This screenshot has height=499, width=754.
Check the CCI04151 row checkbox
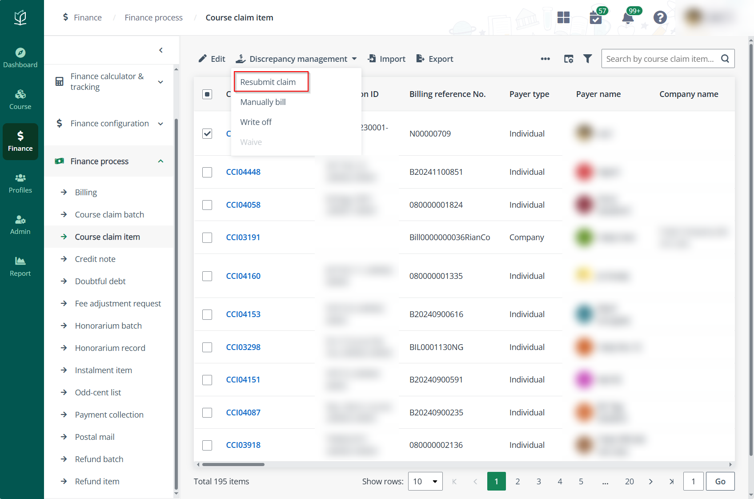[x=207, y=380]
